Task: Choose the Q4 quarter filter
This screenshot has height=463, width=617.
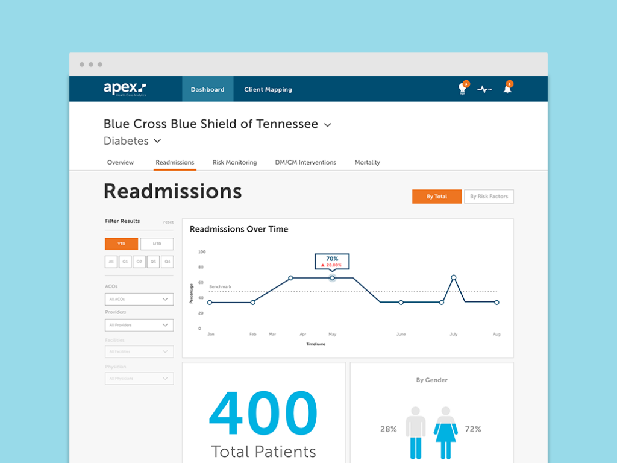Action: click(168, 262)
